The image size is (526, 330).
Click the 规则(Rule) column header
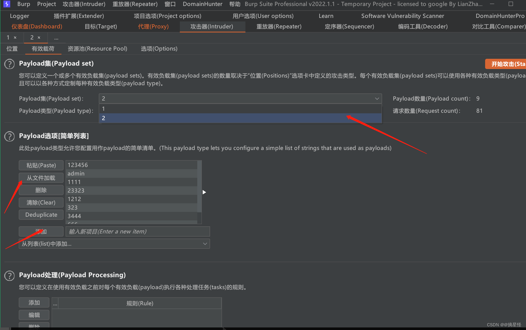click(140, 303)
